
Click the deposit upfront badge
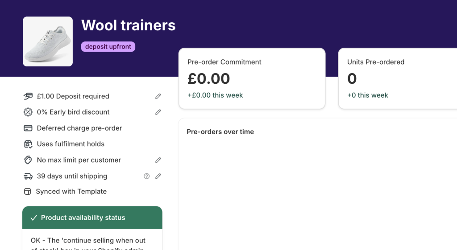click(108, 46)
